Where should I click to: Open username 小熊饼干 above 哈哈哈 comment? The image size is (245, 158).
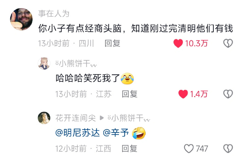pyautogui.click(x=76, y=63)
